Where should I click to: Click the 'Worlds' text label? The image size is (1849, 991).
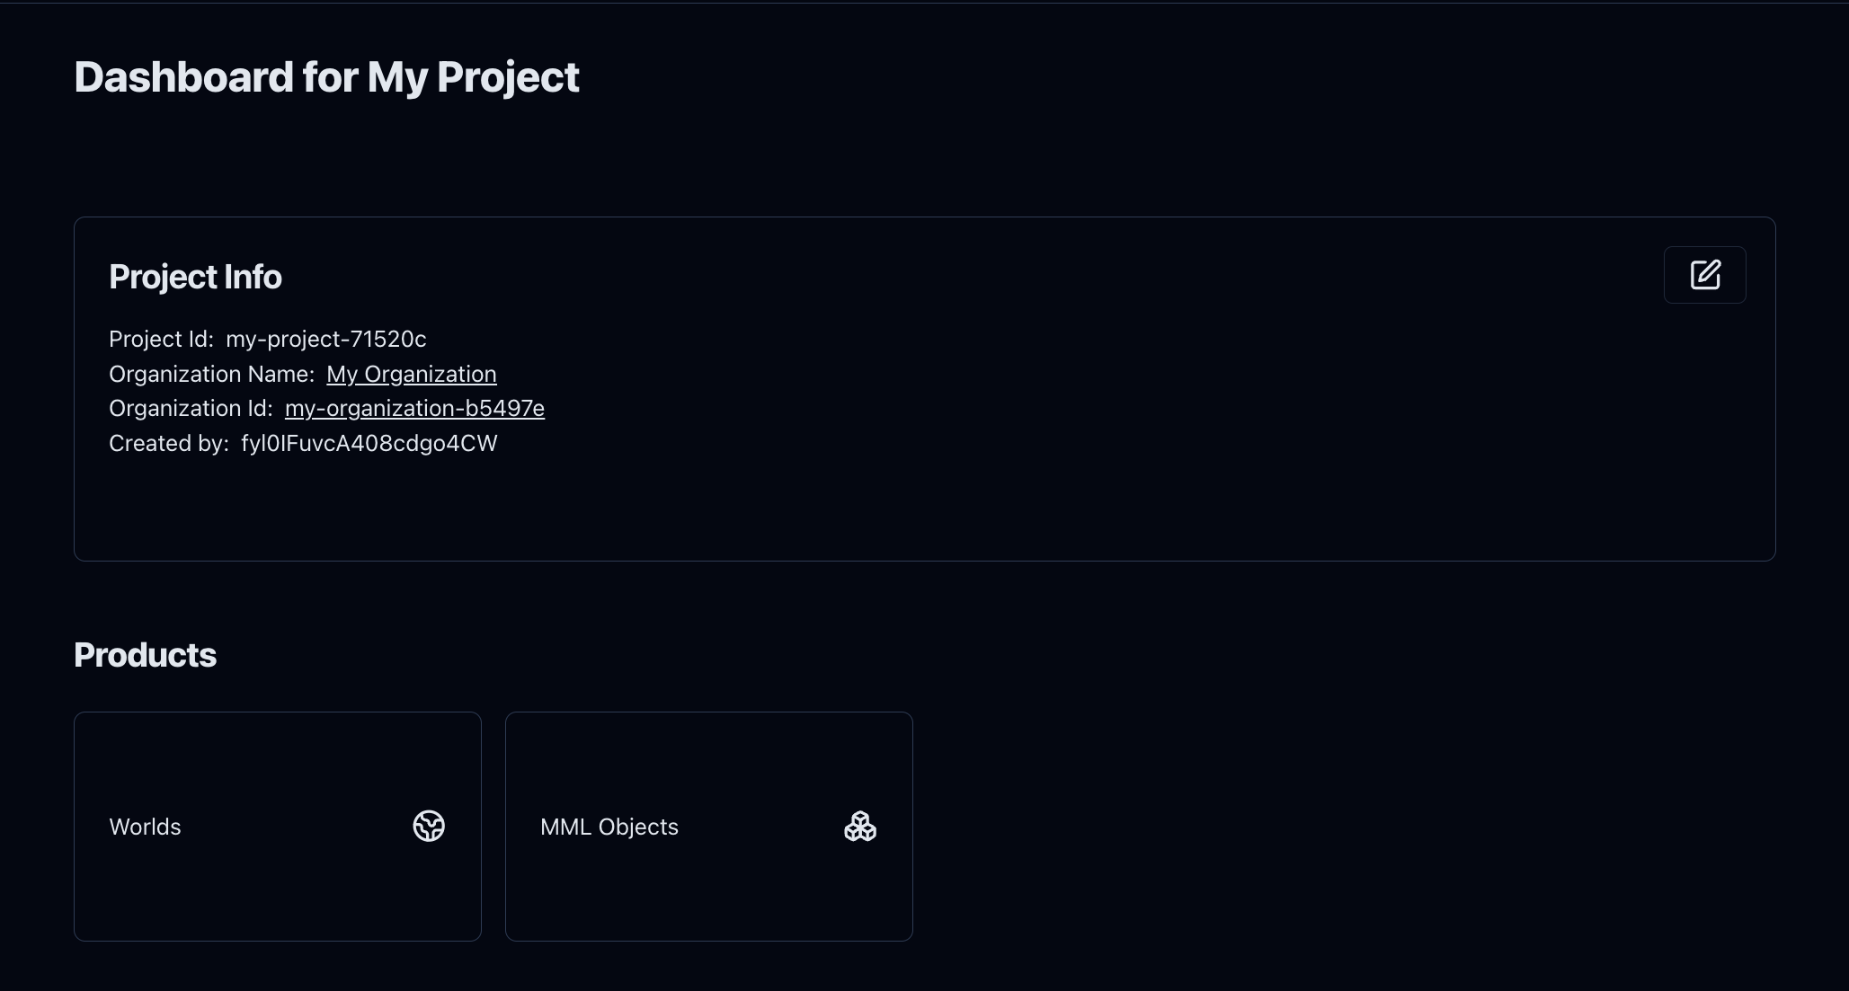[145, 827]
